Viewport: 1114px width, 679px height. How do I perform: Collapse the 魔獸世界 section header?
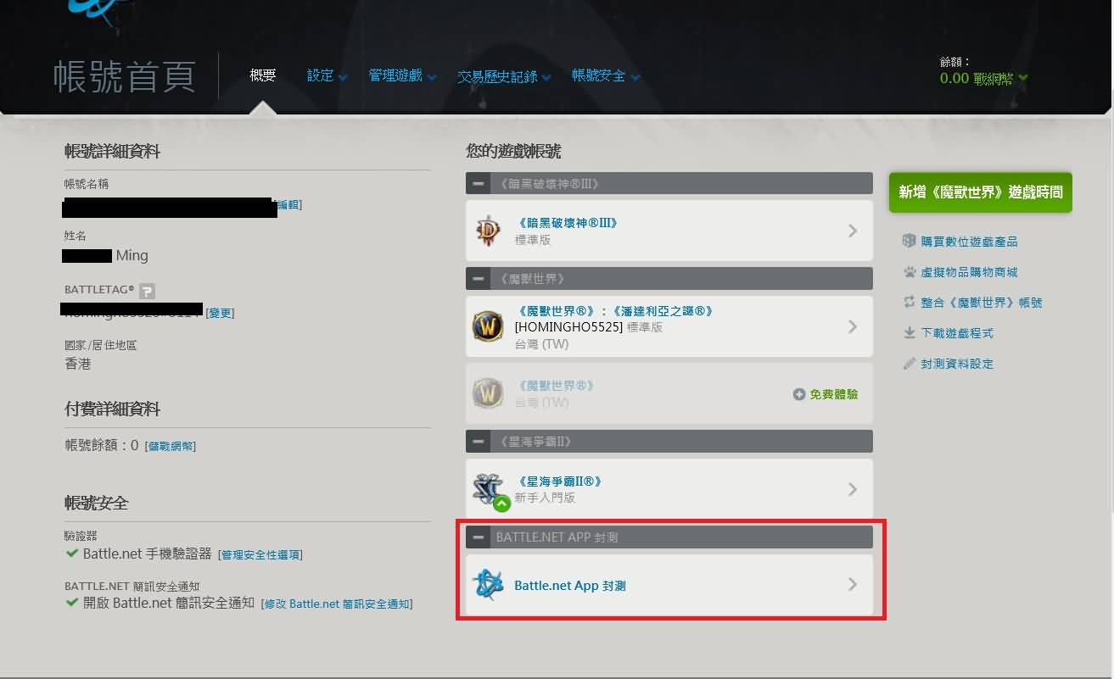coord(479,279)
